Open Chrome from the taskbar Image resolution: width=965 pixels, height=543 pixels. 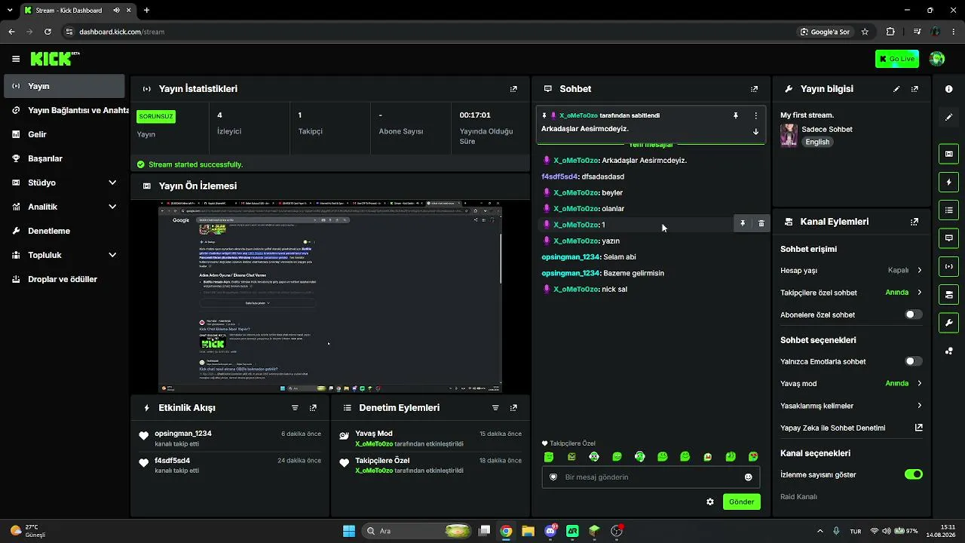coord(506,531)
